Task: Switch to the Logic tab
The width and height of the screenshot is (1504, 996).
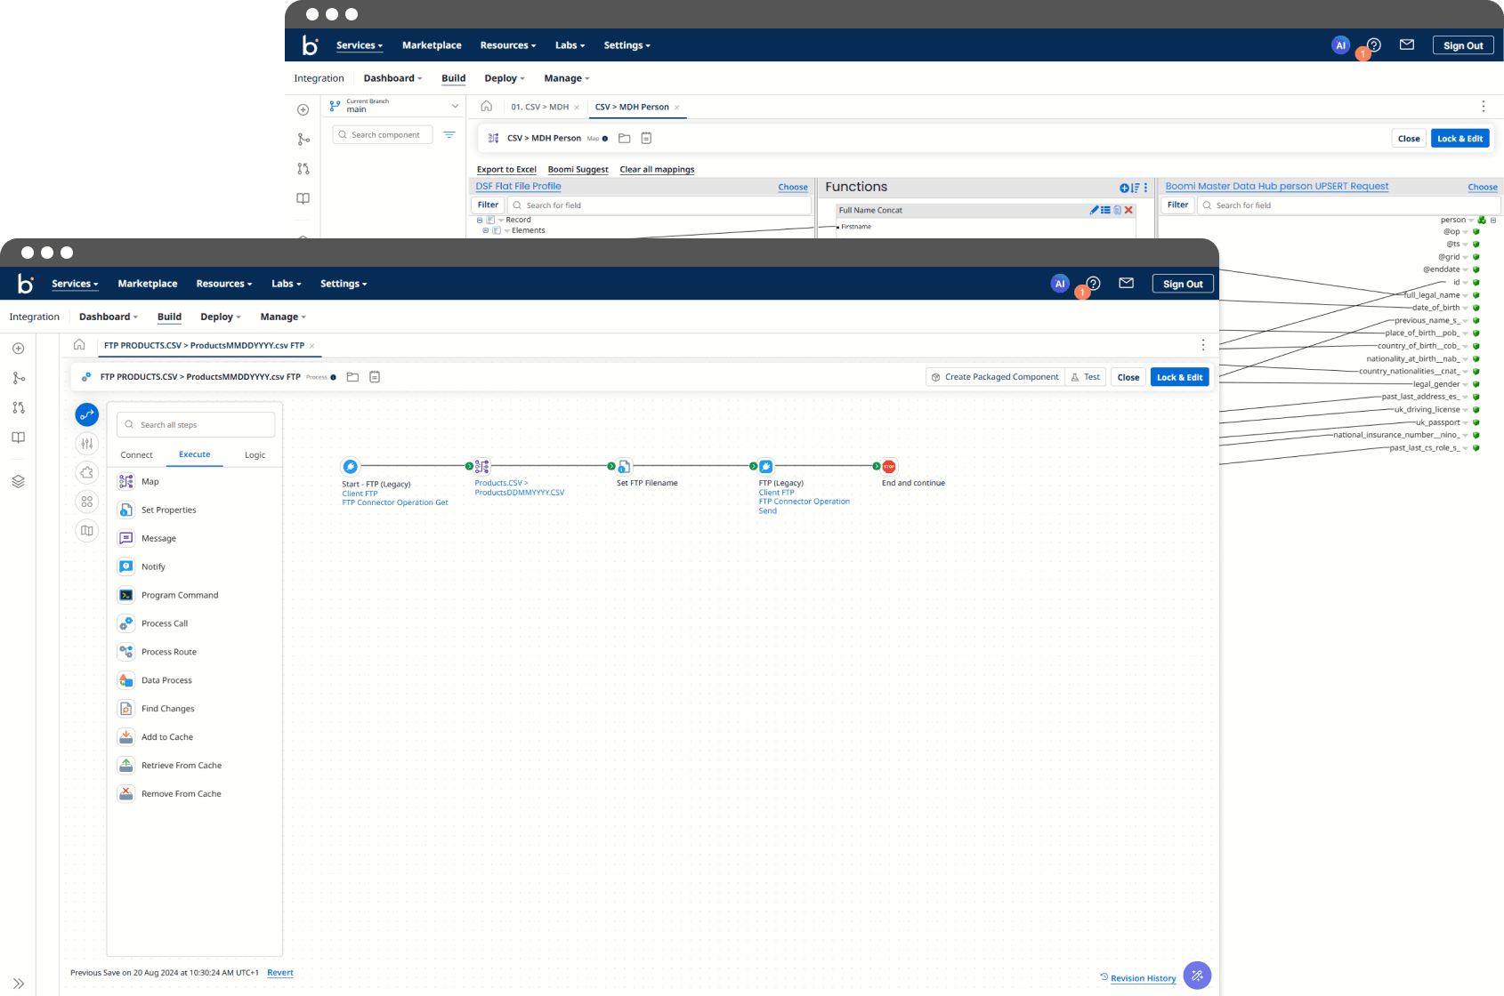Action: pos(255,454)
